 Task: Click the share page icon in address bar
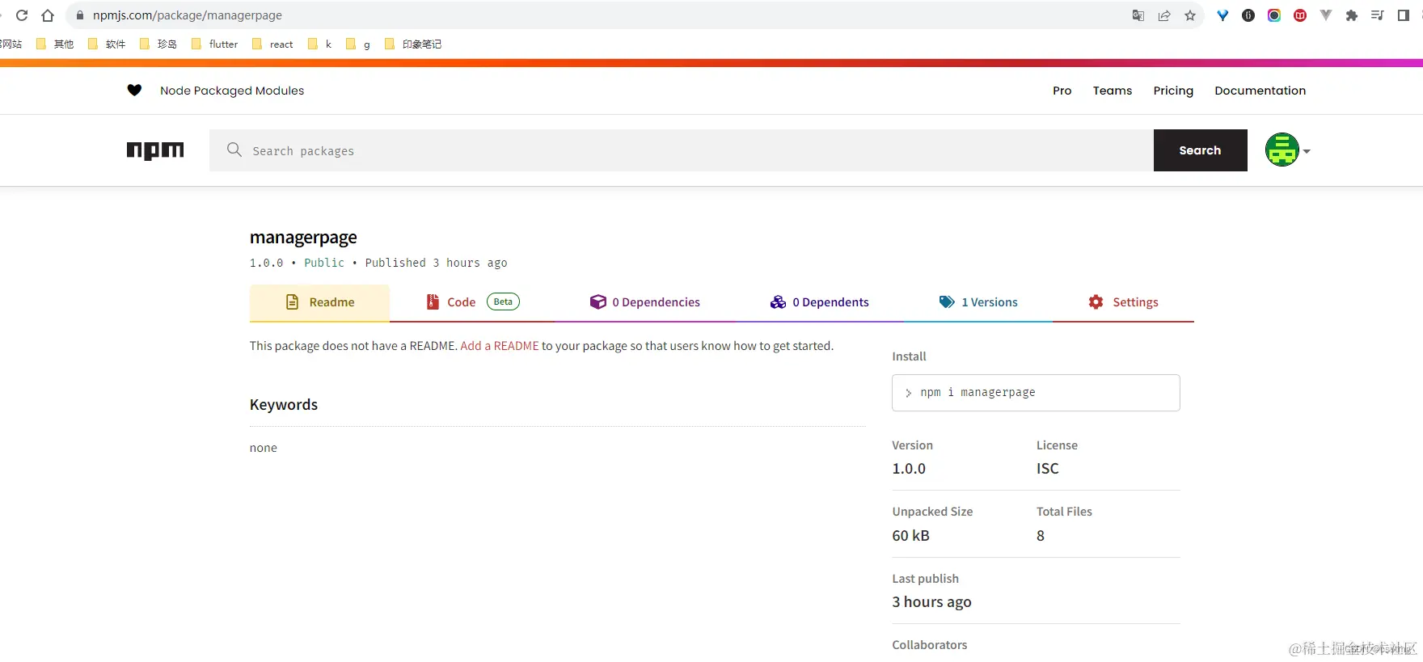click(x=1164, y=15)
